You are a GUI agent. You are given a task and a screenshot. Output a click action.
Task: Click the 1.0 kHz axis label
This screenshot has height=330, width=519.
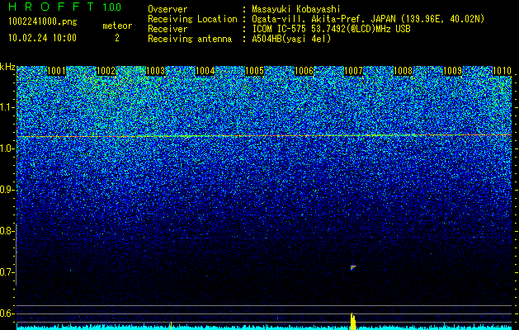pos(7,148)
